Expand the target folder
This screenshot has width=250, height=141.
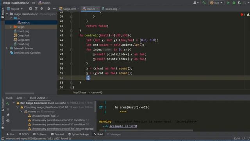pyautogui.click(x=11, y=27)
